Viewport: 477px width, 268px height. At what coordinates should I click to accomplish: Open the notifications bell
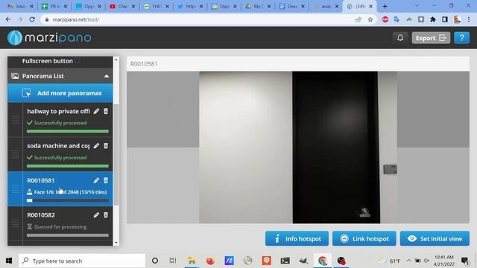(400, 38)
